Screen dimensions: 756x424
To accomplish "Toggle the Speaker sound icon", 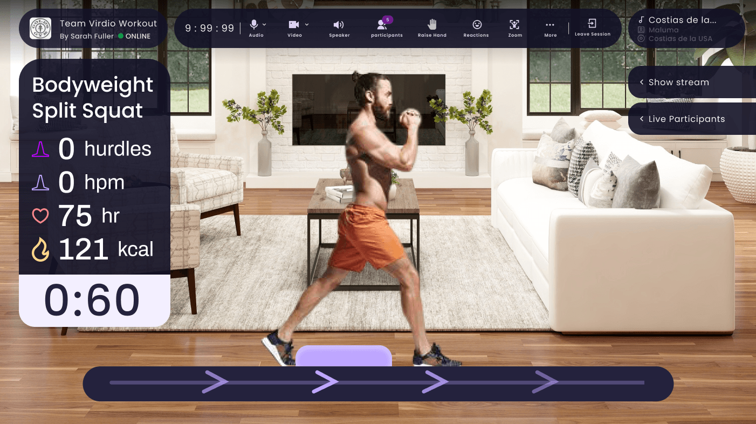I will tap(339, 25).
